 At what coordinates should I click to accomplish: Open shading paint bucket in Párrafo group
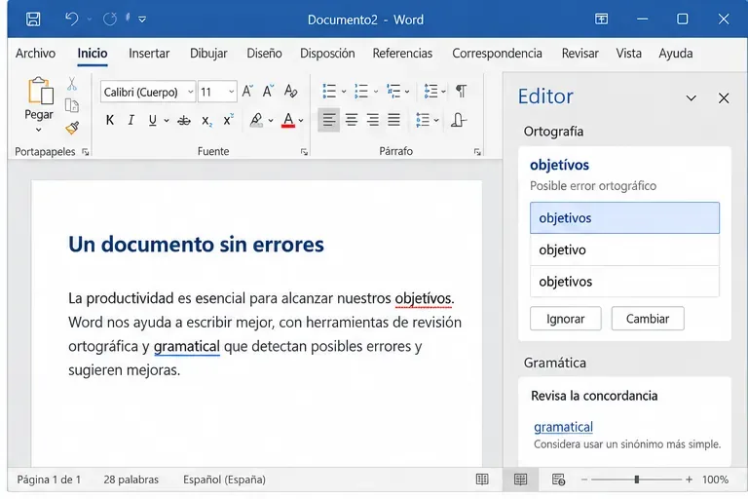click(459, 120)
